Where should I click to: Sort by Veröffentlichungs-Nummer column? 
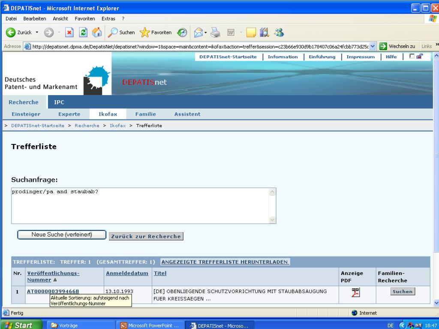pos(53,276)
